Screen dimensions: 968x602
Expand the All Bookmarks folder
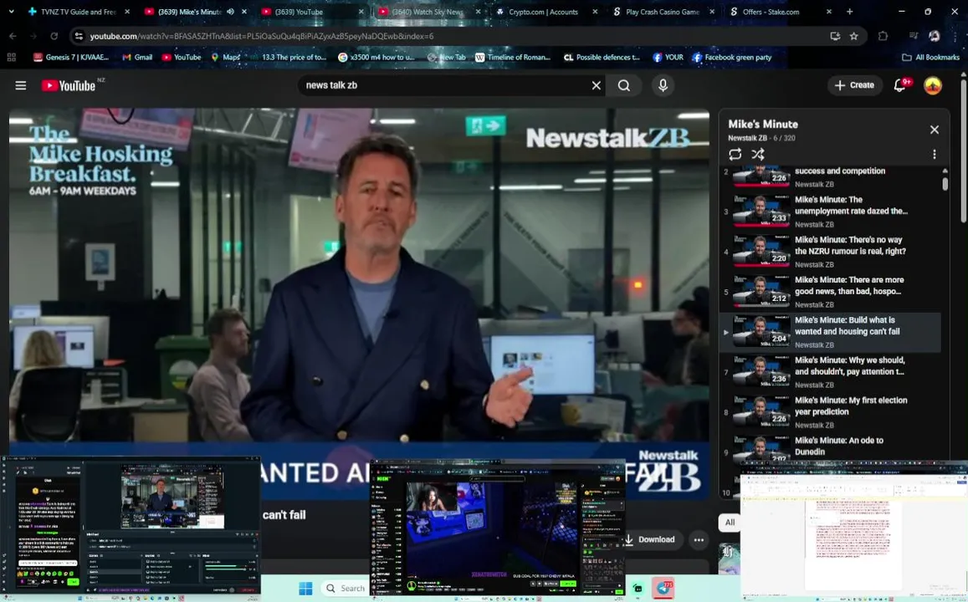[930, 58]
